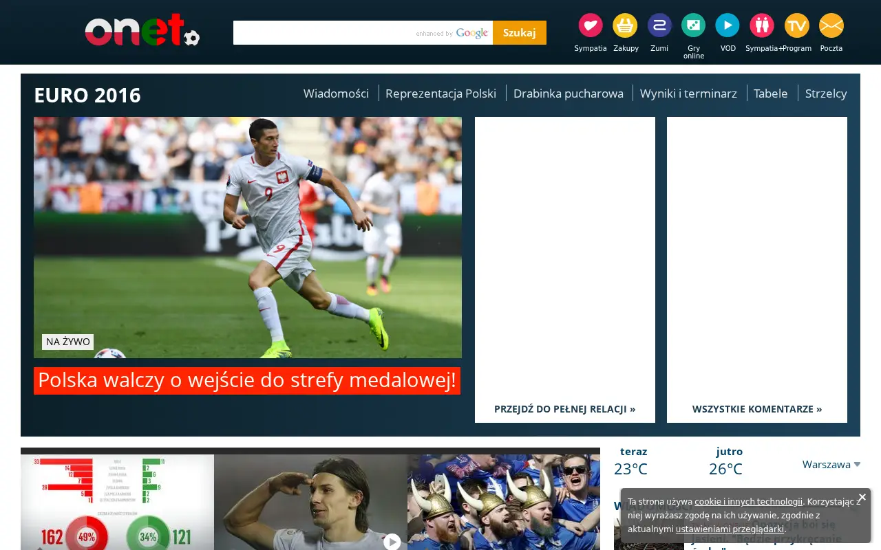
Task: Open the TV Program icon
Action: point(797,25)
